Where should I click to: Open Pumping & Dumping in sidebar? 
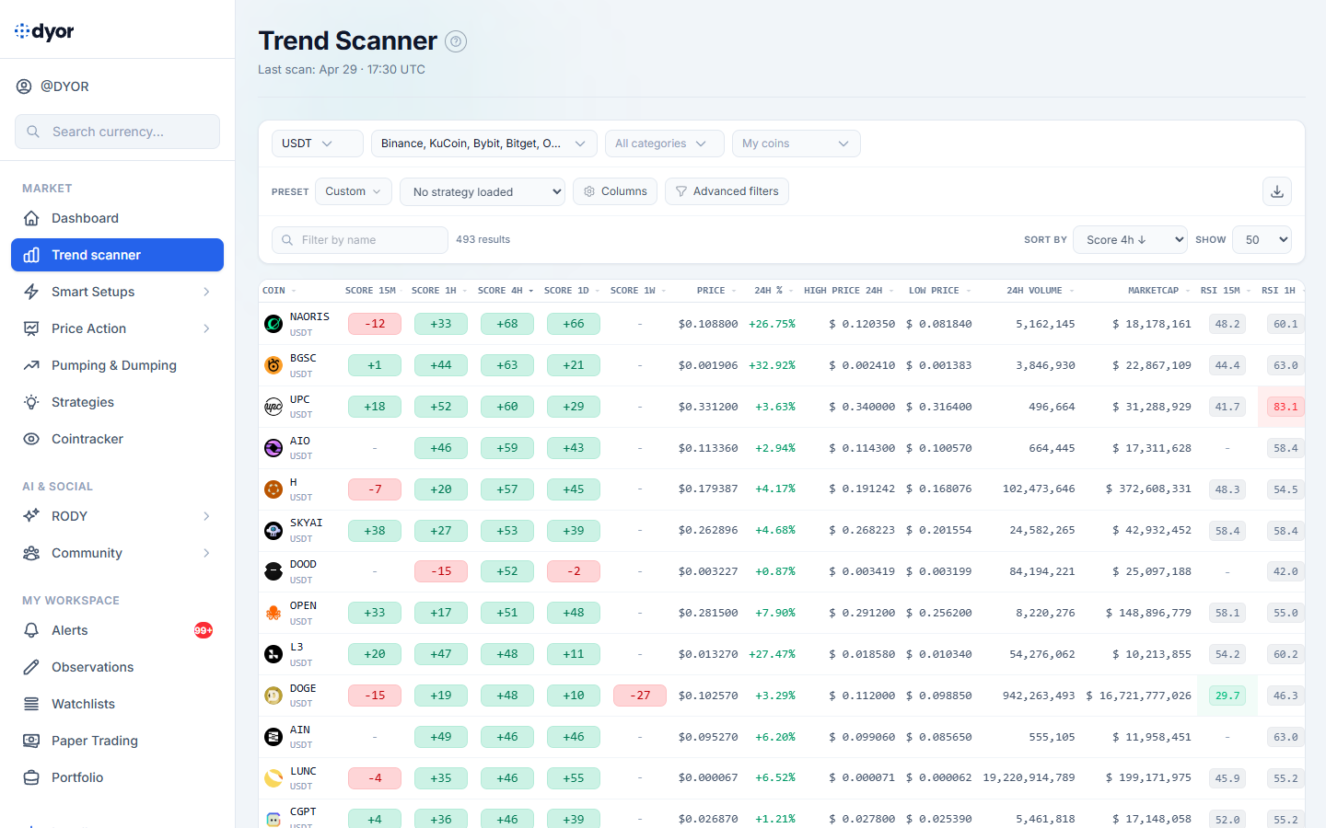113,365
